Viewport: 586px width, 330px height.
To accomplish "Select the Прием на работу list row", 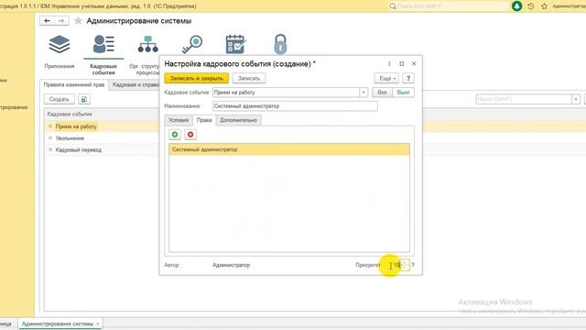I will click(102, 126).
